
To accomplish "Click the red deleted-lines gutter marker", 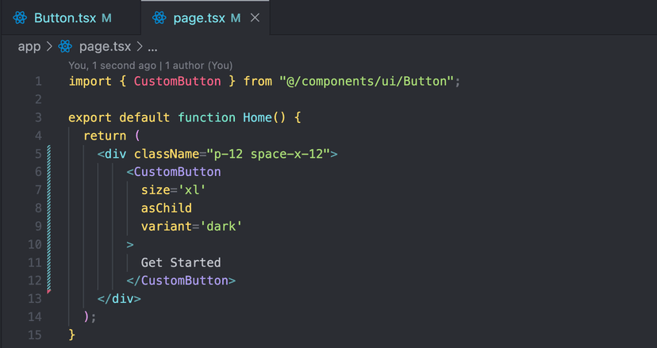I will tap(49, 293).
